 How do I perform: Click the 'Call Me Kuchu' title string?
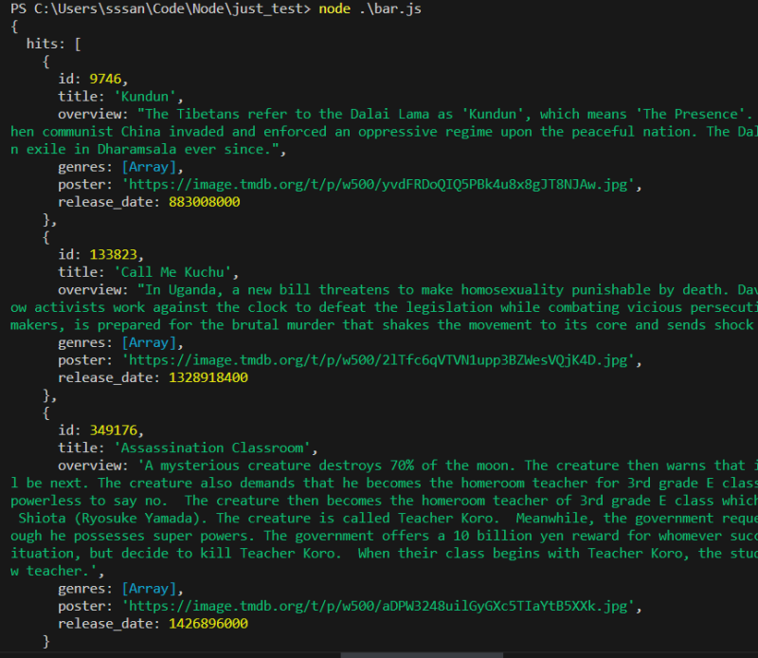click(176, 272)
